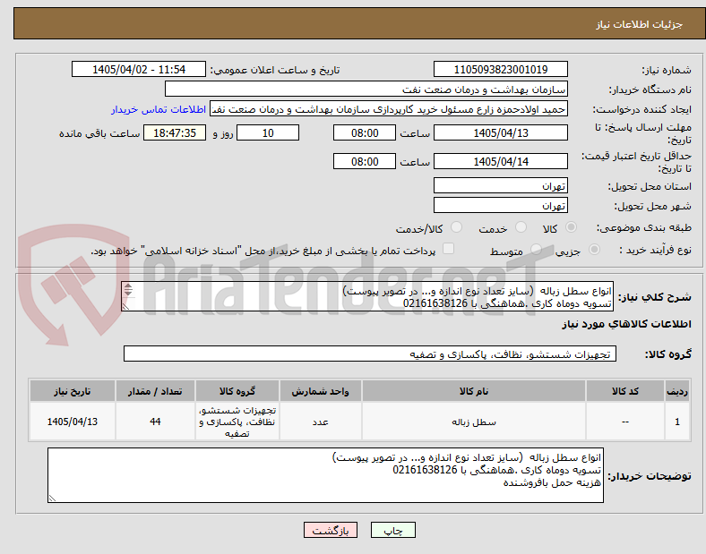The height and width of the screenshot is (554, 706).
Task: Click the remaining time field 18:47:35
Action: [175, 133]
